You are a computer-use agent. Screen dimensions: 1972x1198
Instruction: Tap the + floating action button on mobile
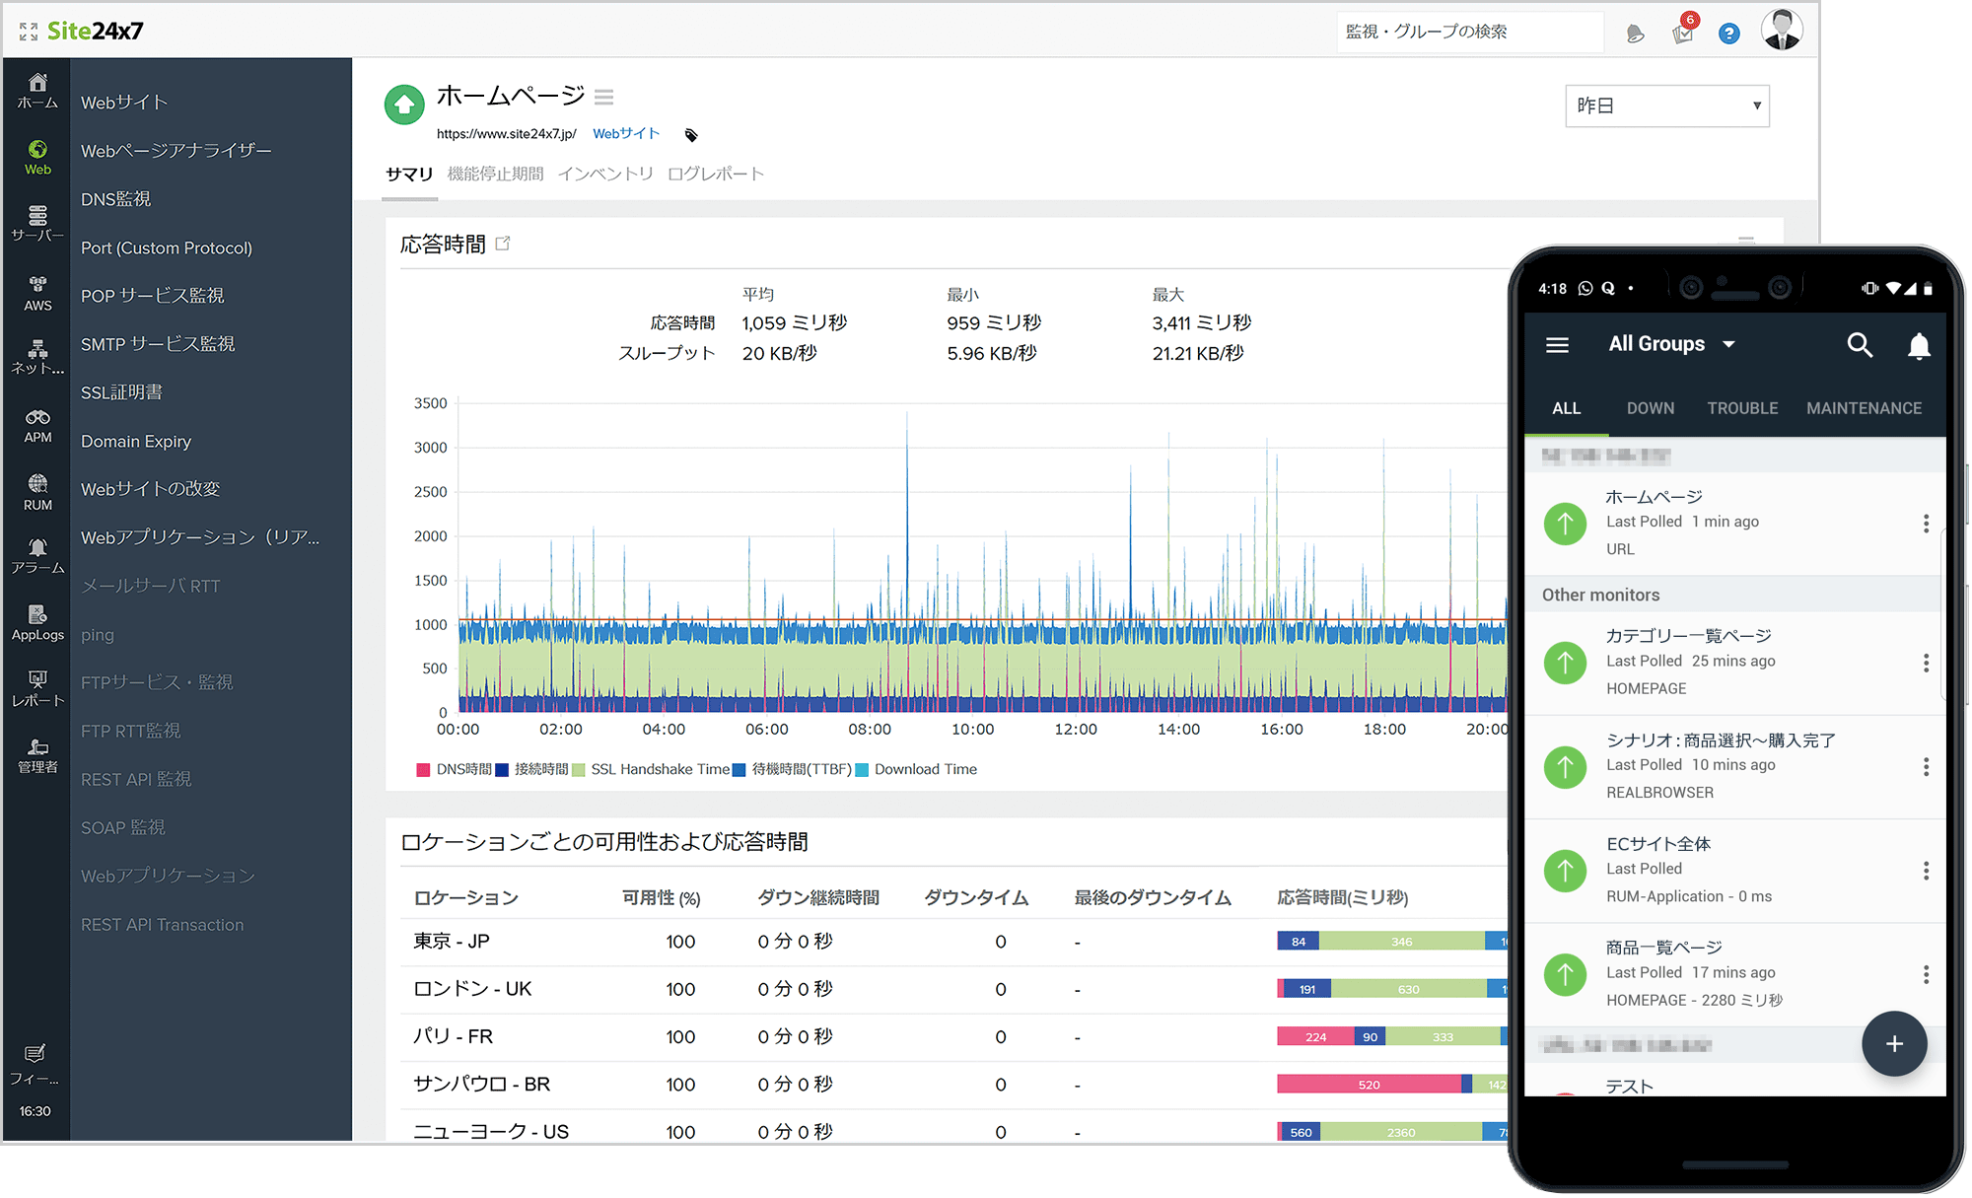point(1893,1043)
